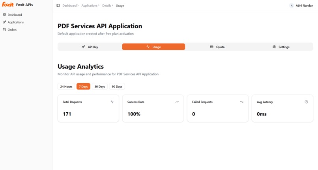Select the 90 Days time range
This screenshot has width=318, height=170.
(x=117, y=86)
